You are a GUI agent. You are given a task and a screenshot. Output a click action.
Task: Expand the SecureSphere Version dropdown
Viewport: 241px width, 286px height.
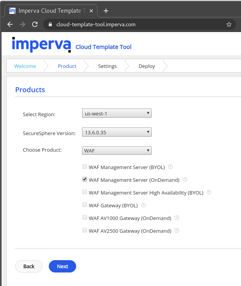(116, 132)
